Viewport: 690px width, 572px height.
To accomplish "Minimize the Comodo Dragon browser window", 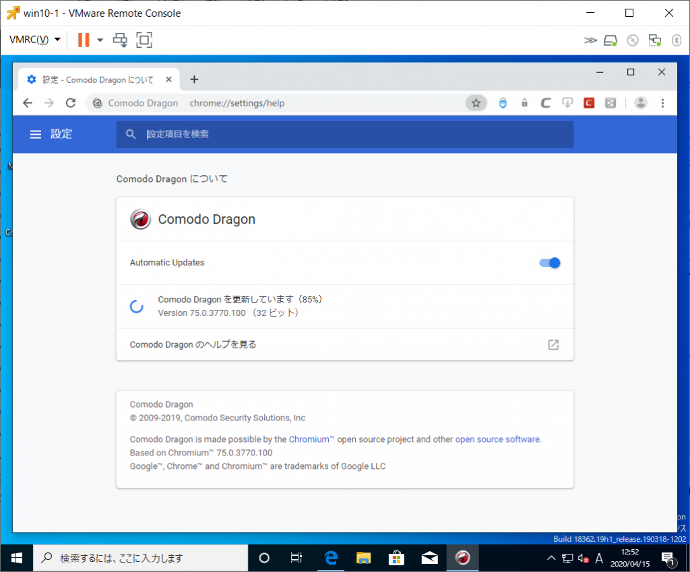I will pos(600,72).
